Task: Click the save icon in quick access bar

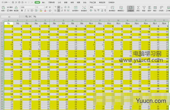Action: click(13, 2)
